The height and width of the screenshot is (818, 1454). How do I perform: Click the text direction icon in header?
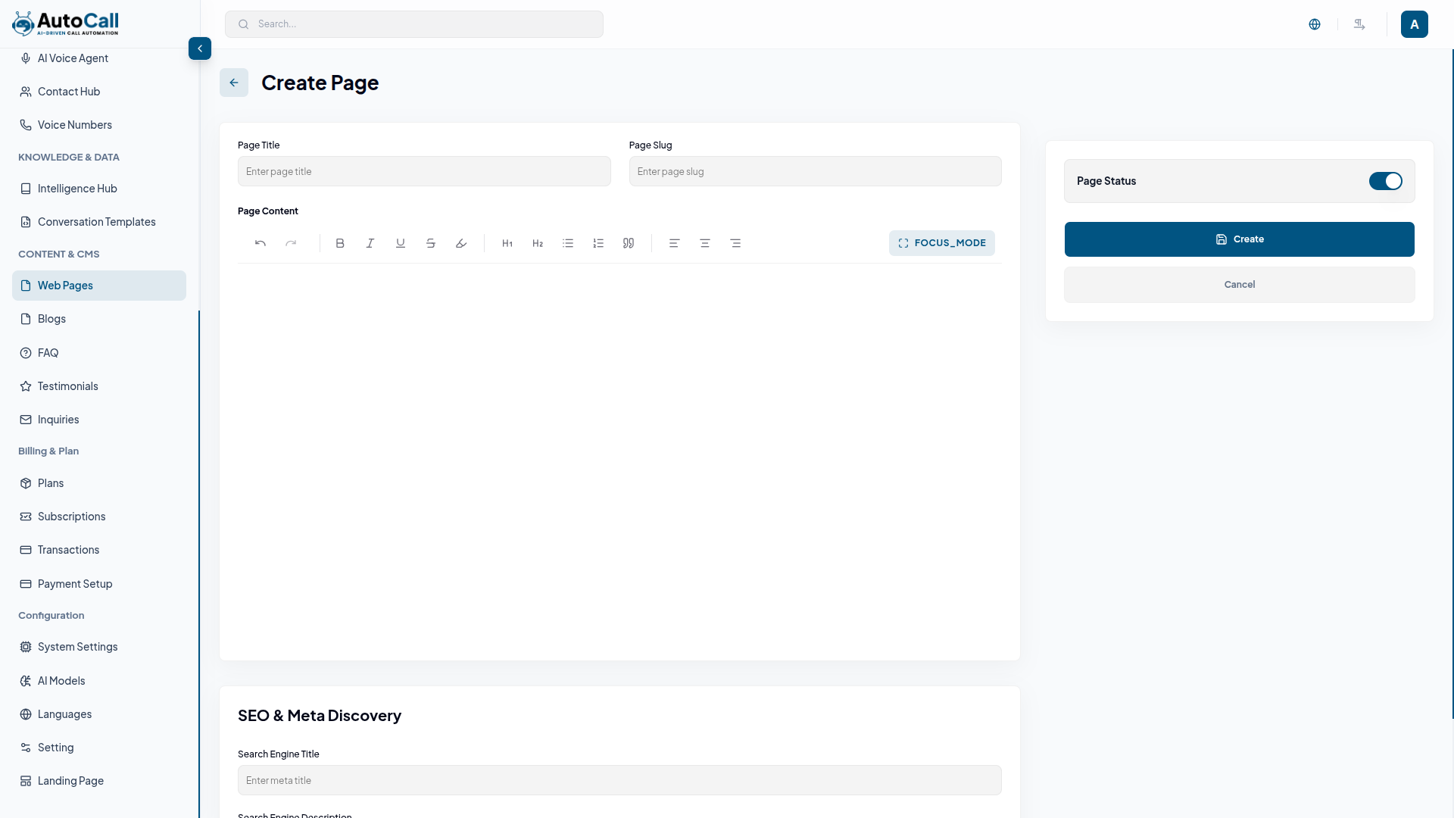[x=1359, y=24]
